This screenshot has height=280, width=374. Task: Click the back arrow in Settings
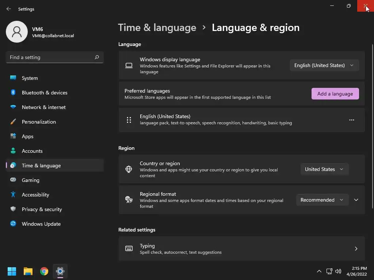pyautogui.click(x=9, y=9)
